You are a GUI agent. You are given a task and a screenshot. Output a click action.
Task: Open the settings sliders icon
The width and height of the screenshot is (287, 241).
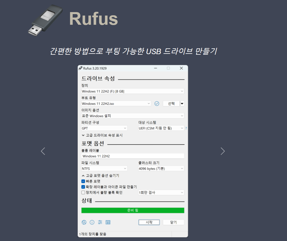[x=100, y=222]
